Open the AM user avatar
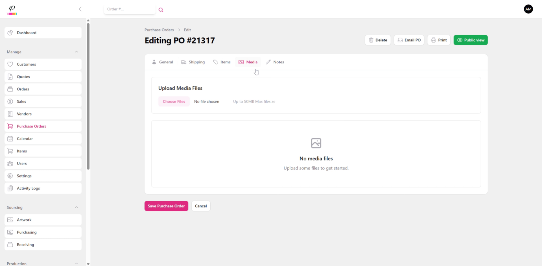The height and width of the screenshot is (266, 542). click(x=528, y=9)
